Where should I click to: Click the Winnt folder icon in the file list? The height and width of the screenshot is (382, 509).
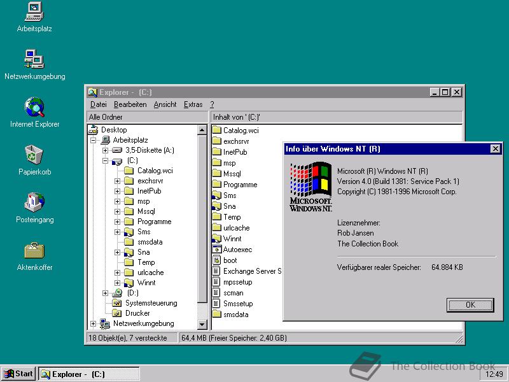(x=216, y=238)
